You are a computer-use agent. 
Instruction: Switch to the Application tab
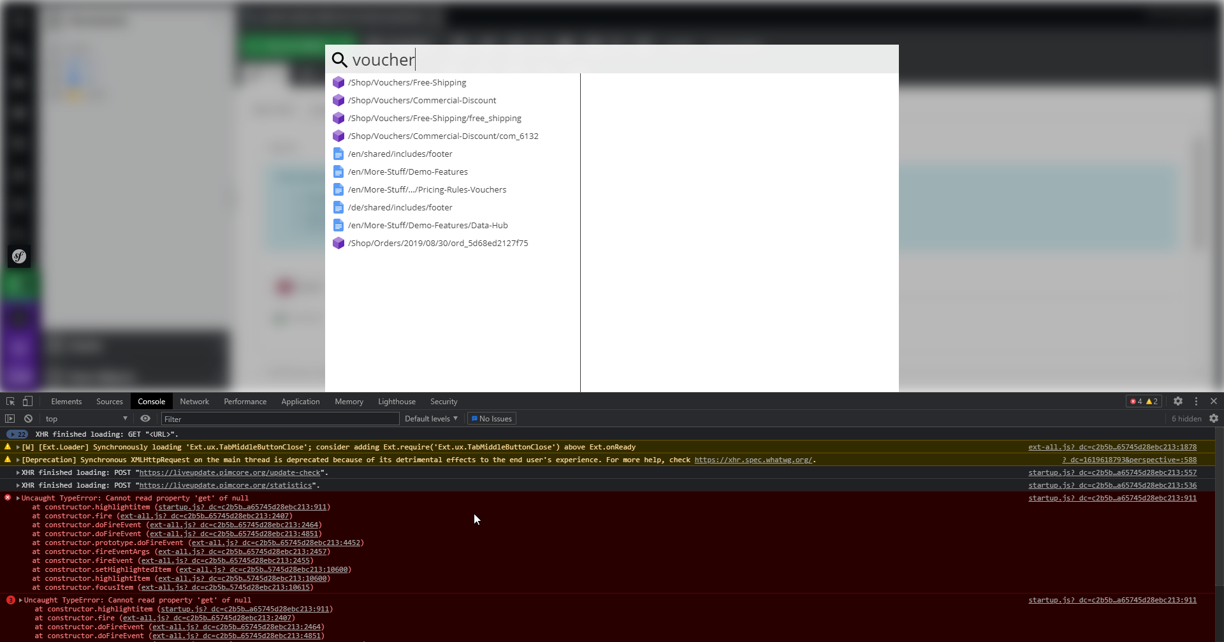(x=300, y=401)
